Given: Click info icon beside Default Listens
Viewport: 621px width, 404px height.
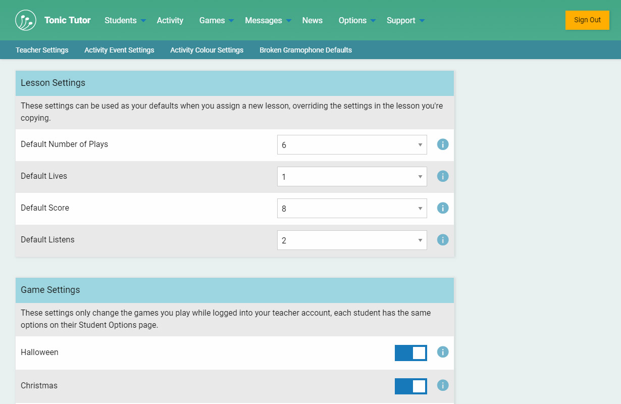Looking at the screenshot, I should coord(443,240).
